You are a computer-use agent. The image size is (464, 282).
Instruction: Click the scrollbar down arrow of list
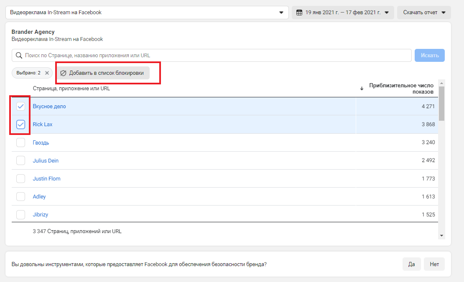pos(442,236)
